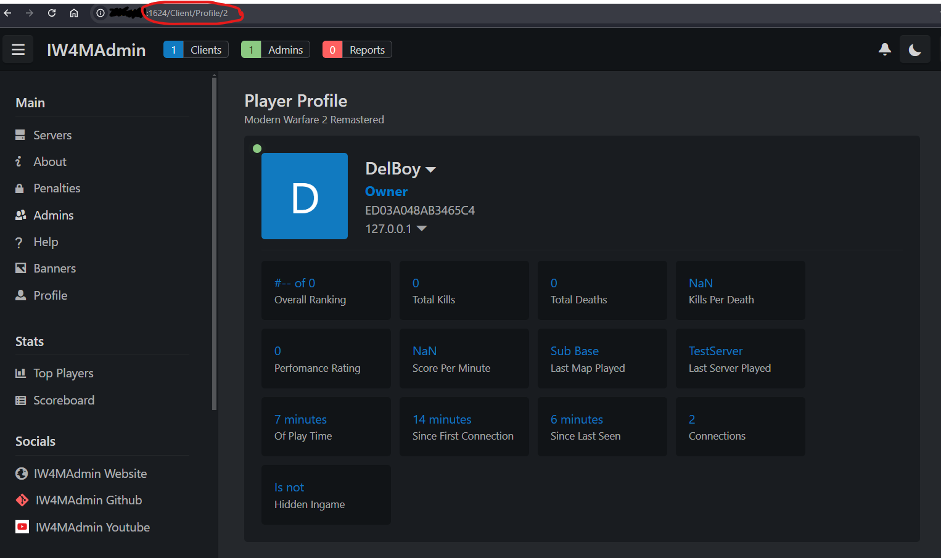Open the Banners page

pos(55,268)
